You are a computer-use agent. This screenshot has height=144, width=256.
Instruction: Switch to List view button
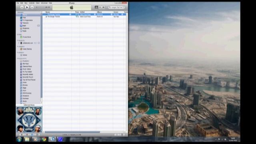pyautogui.click(x=96, y=7)
